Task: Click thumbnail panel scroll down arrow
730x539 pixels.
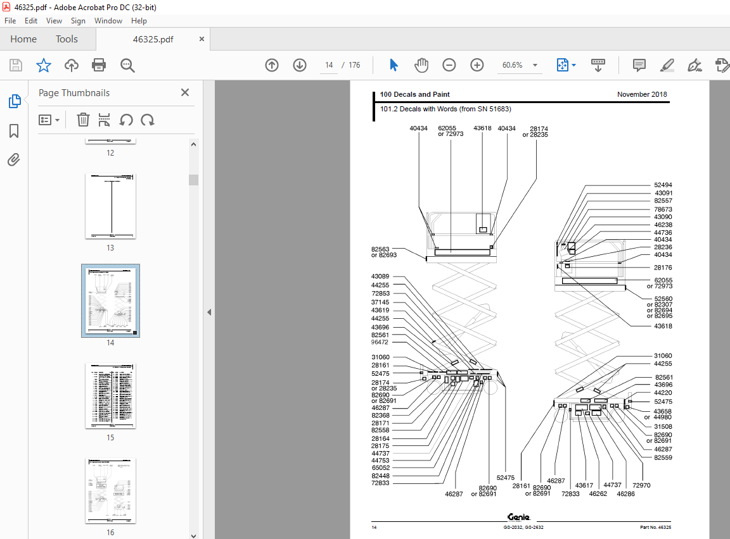Action: (x=194, y=536)
